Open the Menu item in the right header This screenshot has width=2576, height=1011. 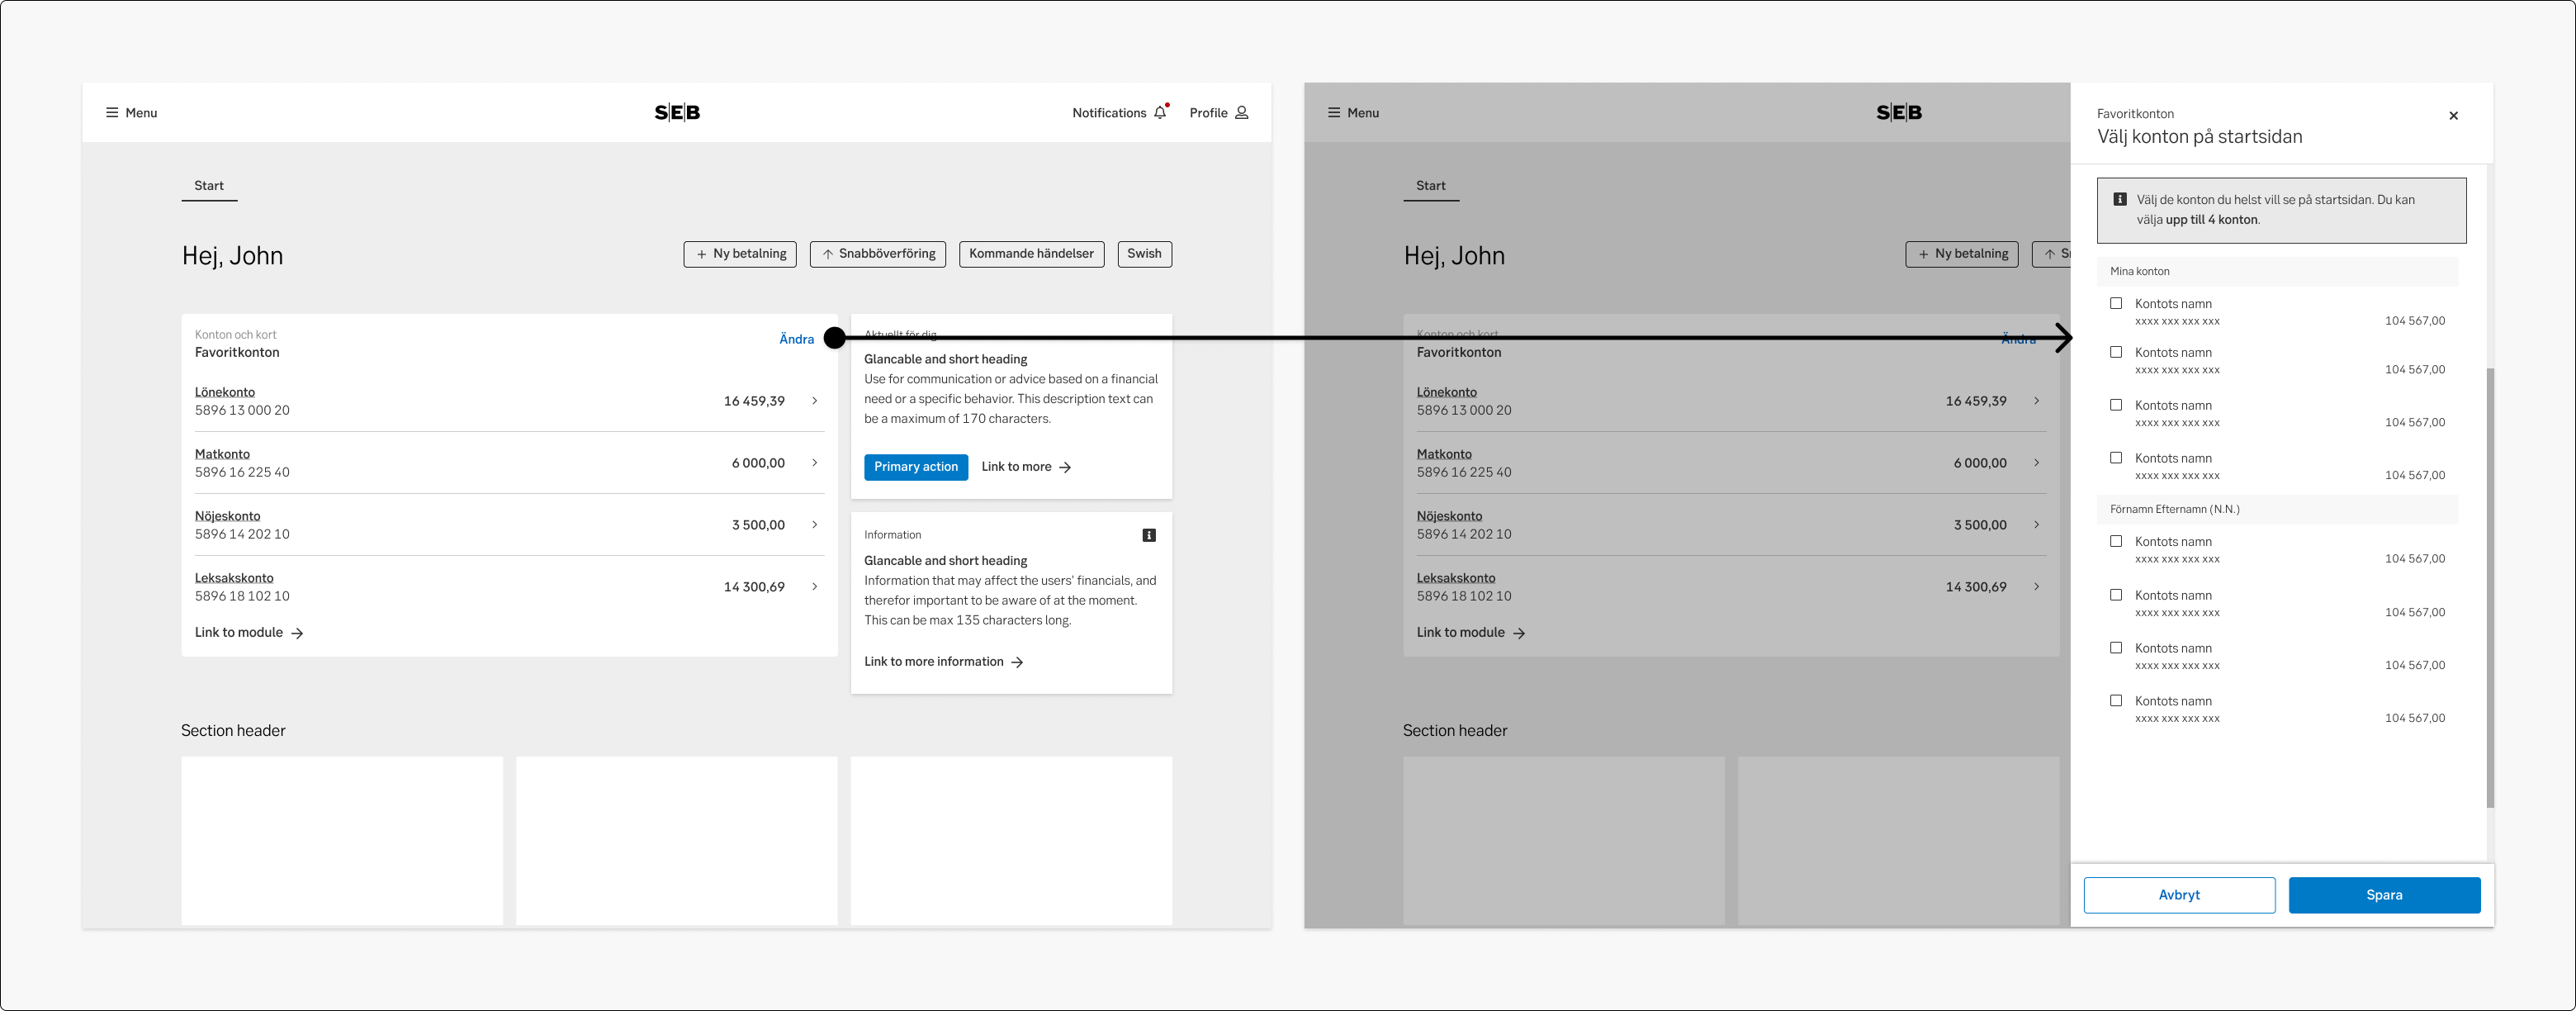click(1353, 112)
